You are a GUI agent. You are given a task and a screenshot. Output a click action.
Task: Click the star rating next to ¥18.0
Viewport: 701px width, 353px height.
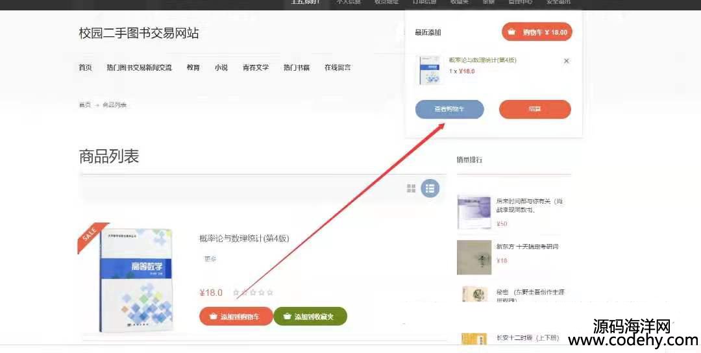(253, 293)
